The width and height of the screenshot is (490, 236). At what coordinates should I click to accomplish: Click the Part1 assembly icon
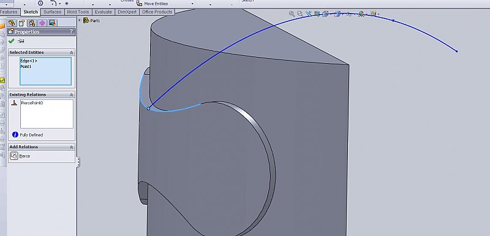[x=86, y=20]
